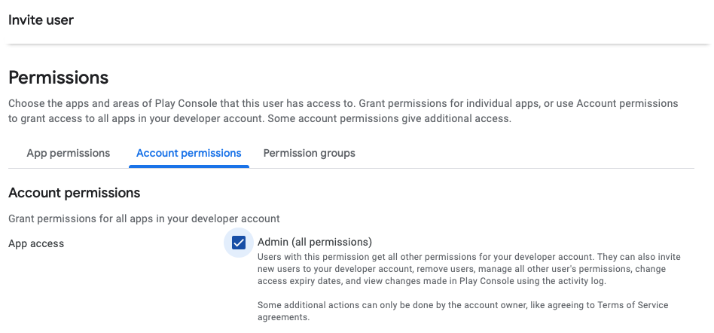Open the Permission groups tab

point(309,153)
